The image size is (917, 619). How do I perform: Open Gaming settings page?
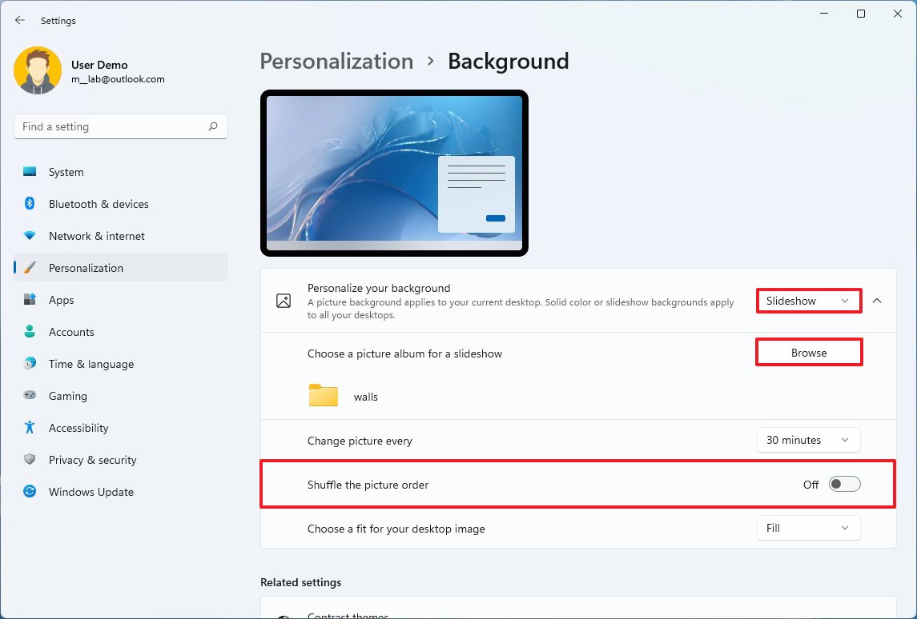[x=121, y=395]
